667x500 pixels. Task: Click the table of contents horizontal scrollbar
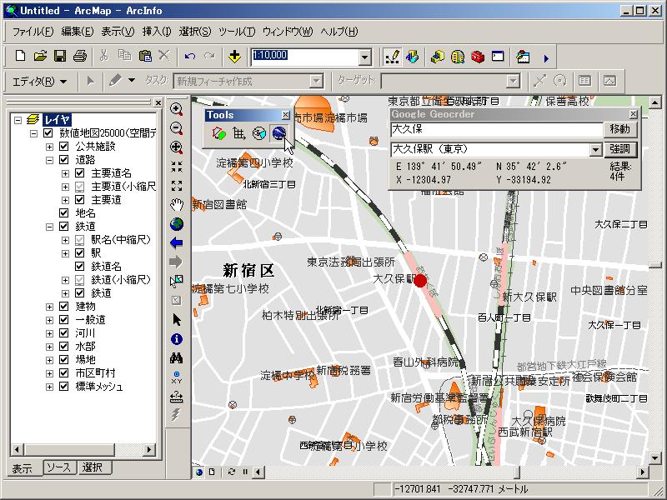(83, 449)
